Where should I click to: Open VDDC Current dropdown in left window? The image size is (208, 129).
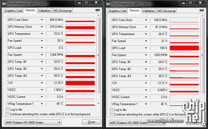coord(42,97)
